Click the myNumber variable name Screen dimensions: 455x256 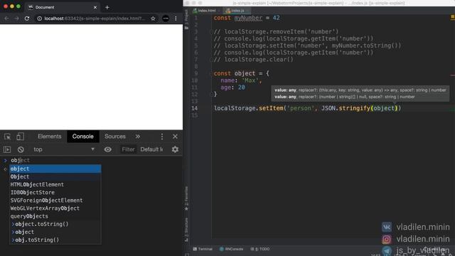[x=248, y=18]
